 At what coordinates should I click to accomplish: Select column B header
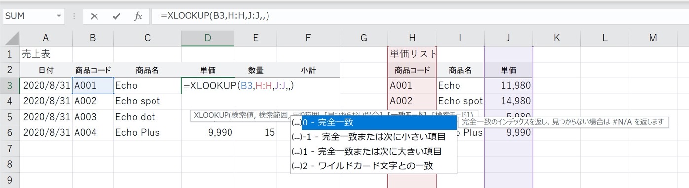pyautogui.click(x=93, y=38)
